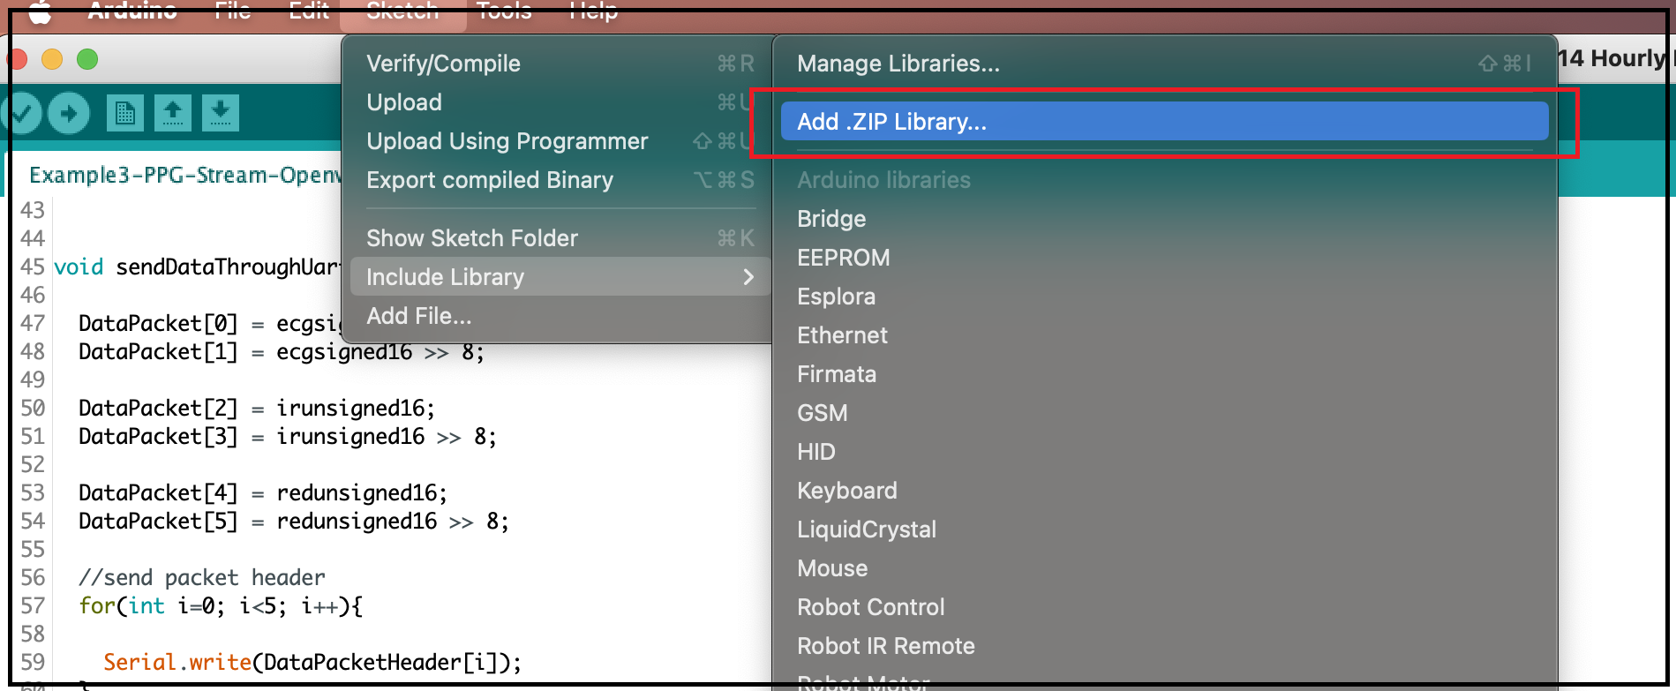The image size is (1676, 691).
Task: Include the Robot IR Remote library
Action: (x=1165, y=646)
